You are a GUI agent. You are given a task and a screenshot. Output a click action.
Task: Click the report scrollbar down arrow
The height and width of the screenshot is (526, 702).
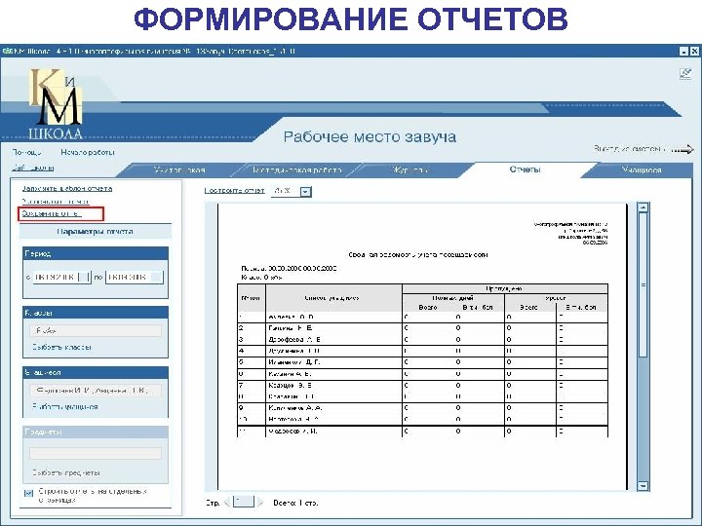coord(643,486)
